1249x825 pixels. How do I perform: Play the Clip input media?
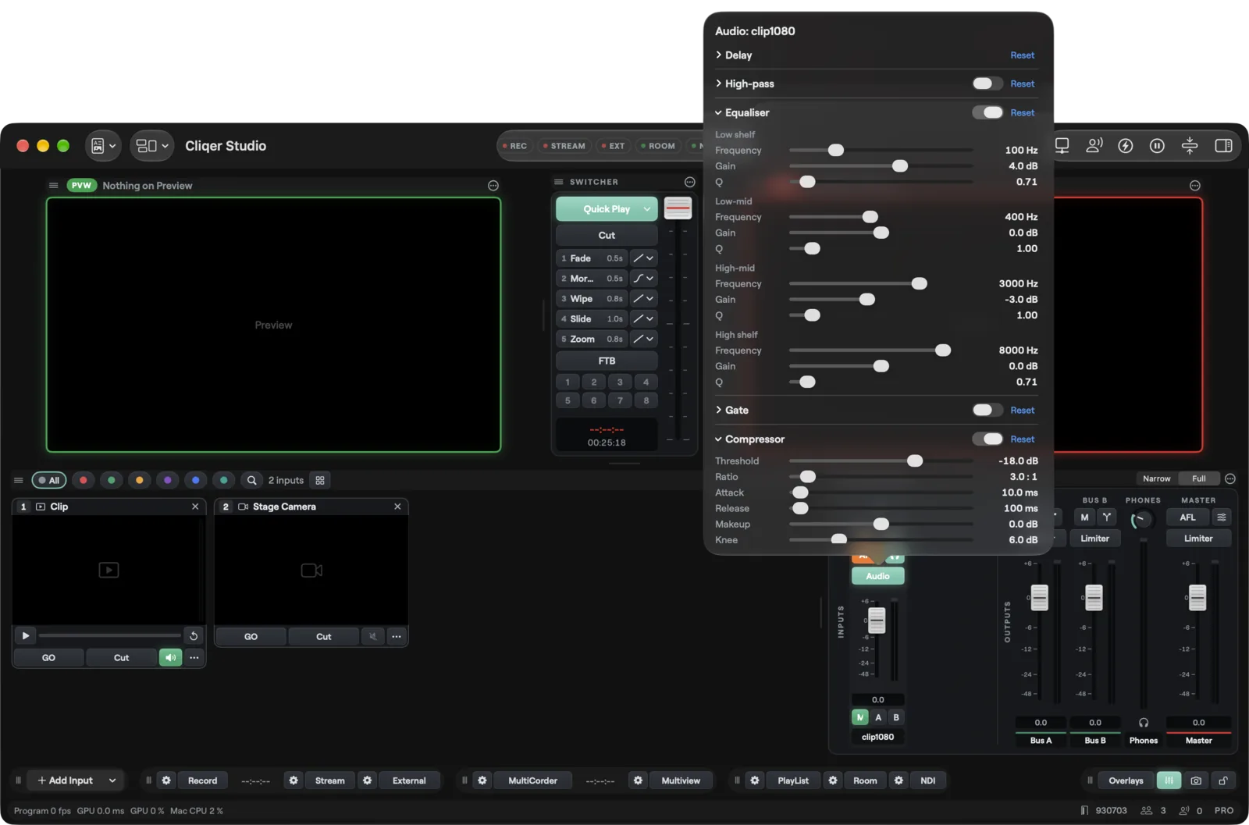pyautogui.click(x=26, y=636)
